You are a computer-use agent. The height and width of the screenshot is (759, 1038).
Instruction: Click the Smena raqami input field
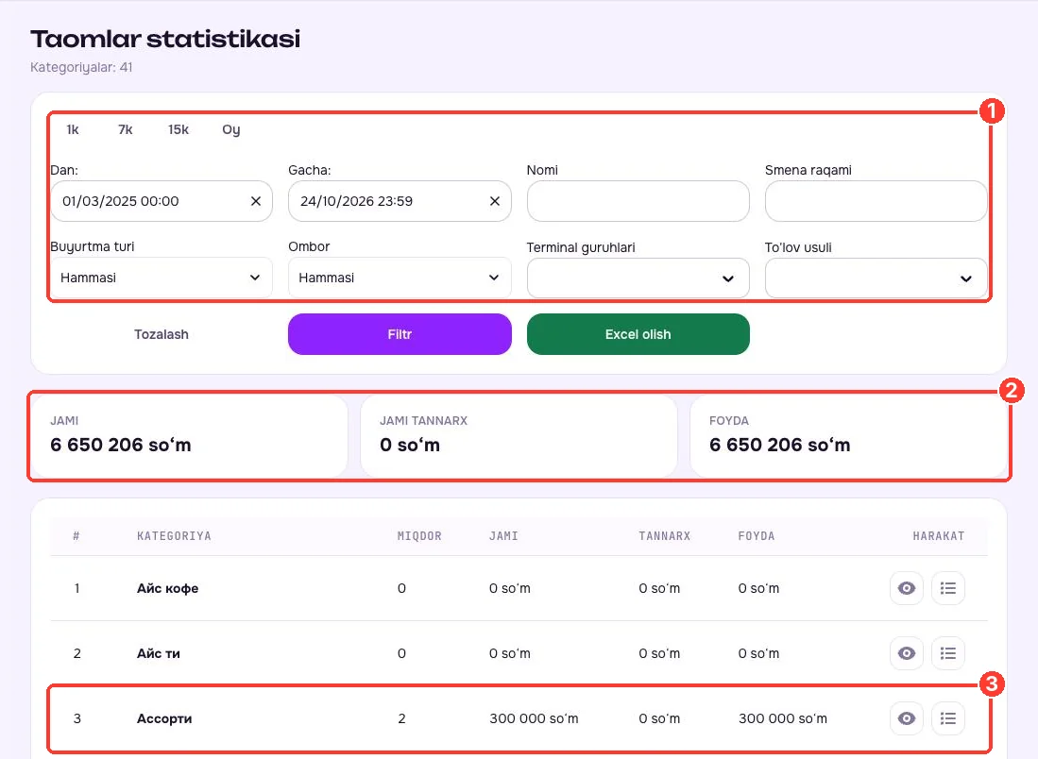click(x=876, y=201)
